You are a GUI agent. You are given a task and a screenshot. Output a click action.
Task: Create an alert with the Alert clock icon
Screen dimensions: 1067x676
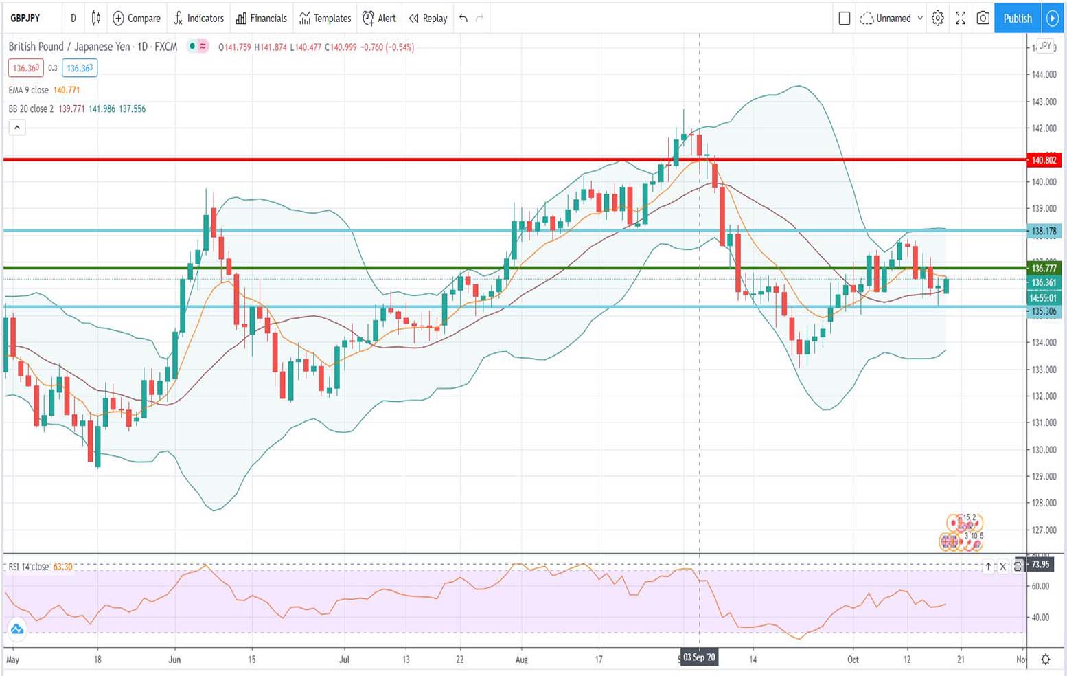pos(379,19)
